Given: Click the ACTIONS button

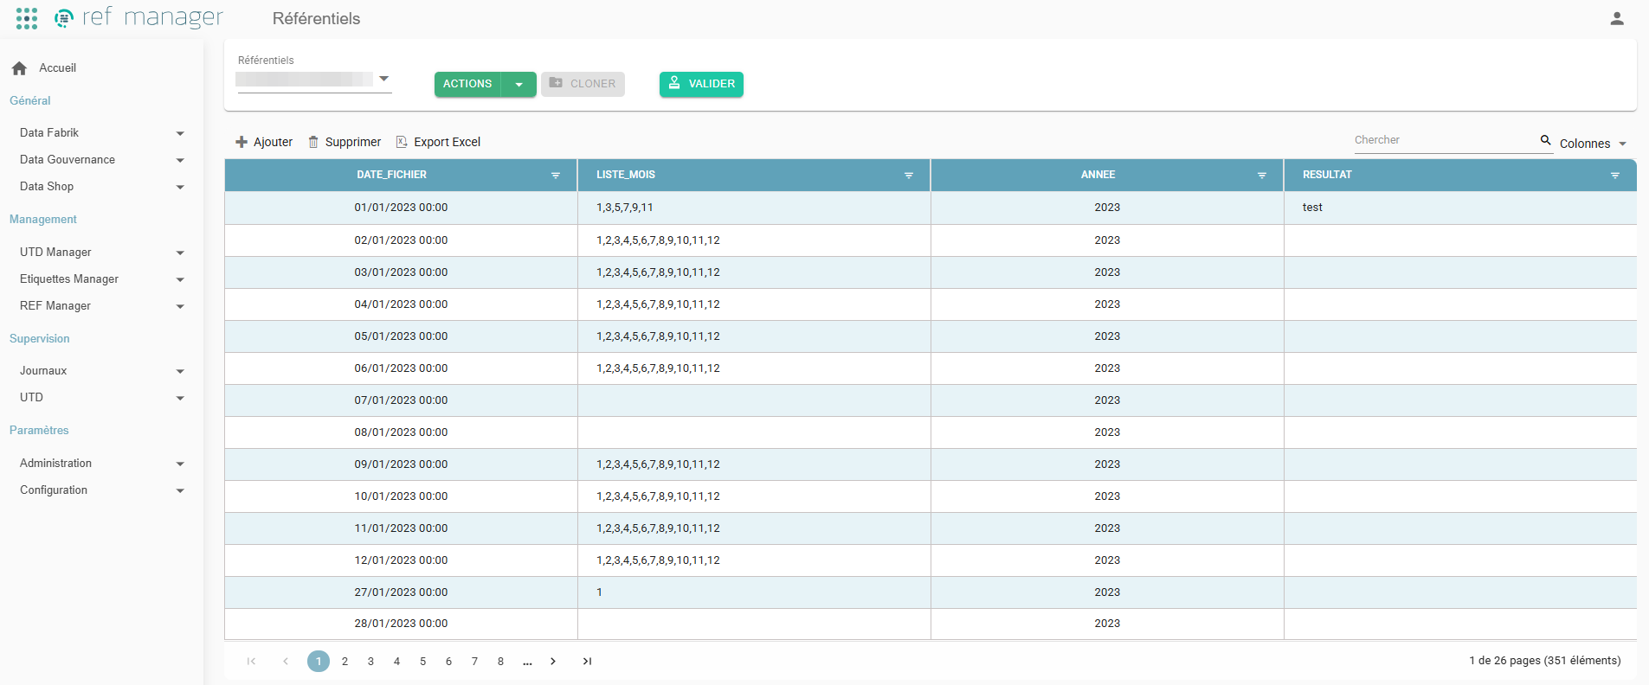Looking at the screenshot, I should pyautogui.click(x=467, y=84).
